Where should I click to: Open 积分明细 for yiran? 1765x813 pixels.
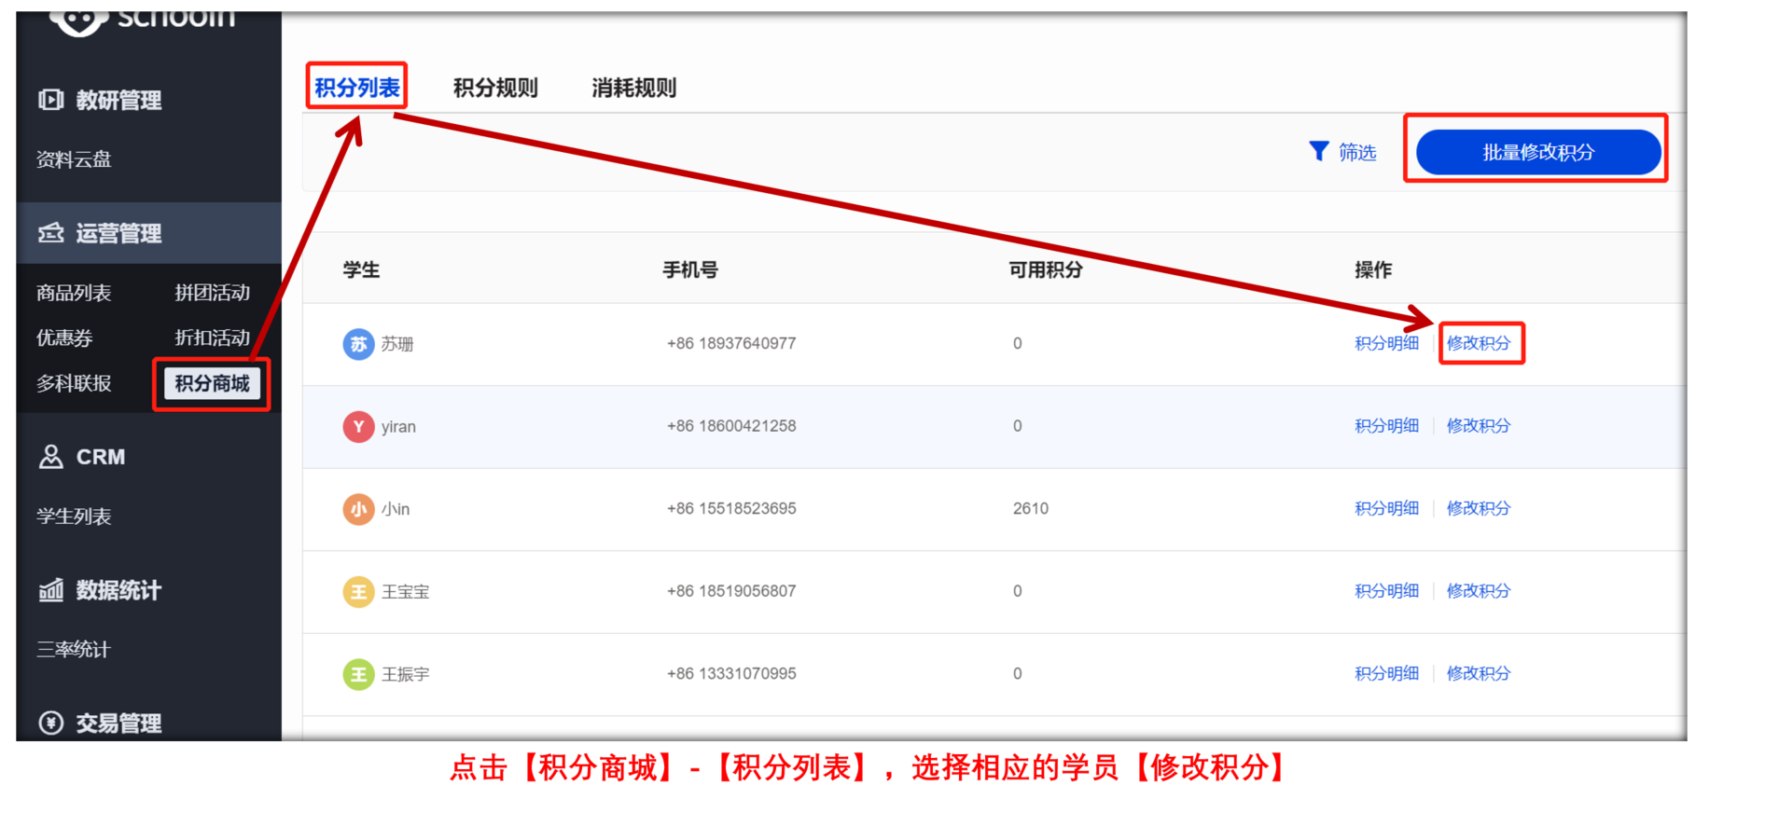pyautogui.click(x=1386, y=426)
